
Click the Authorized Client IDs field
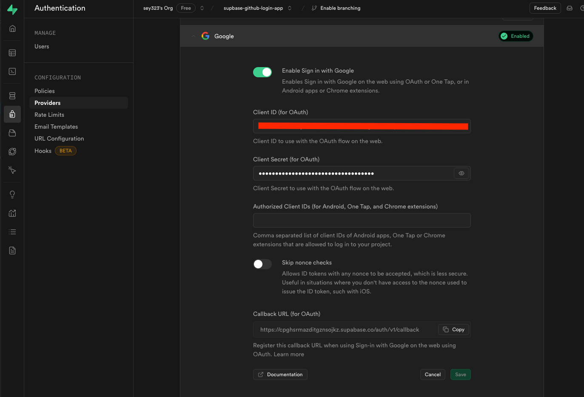coord(362,220)
